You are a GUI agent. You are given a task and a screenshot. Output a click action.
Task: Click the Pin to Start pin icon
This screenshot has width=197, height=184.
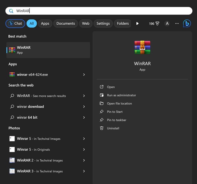point(102,112)
